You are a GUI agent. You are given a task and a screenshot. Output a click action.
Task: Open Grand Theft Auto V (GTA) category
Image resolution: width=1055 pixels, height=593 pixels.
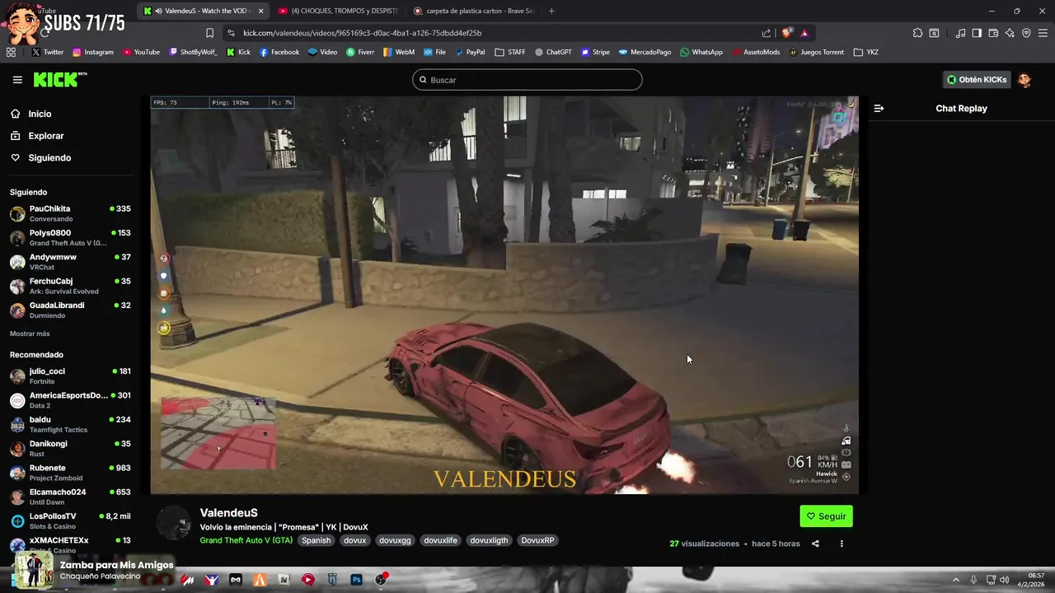(246, 540)
